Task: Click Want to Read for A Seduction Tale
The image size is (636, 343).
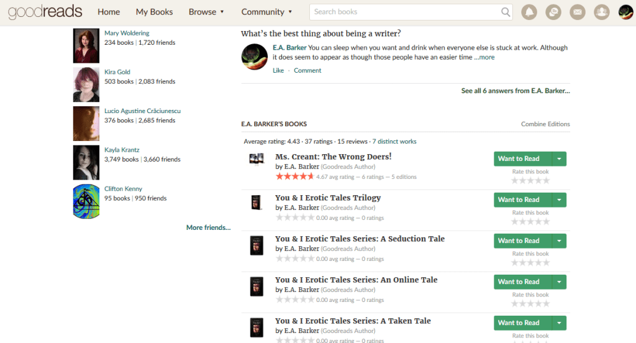Action: coord(519,241)
